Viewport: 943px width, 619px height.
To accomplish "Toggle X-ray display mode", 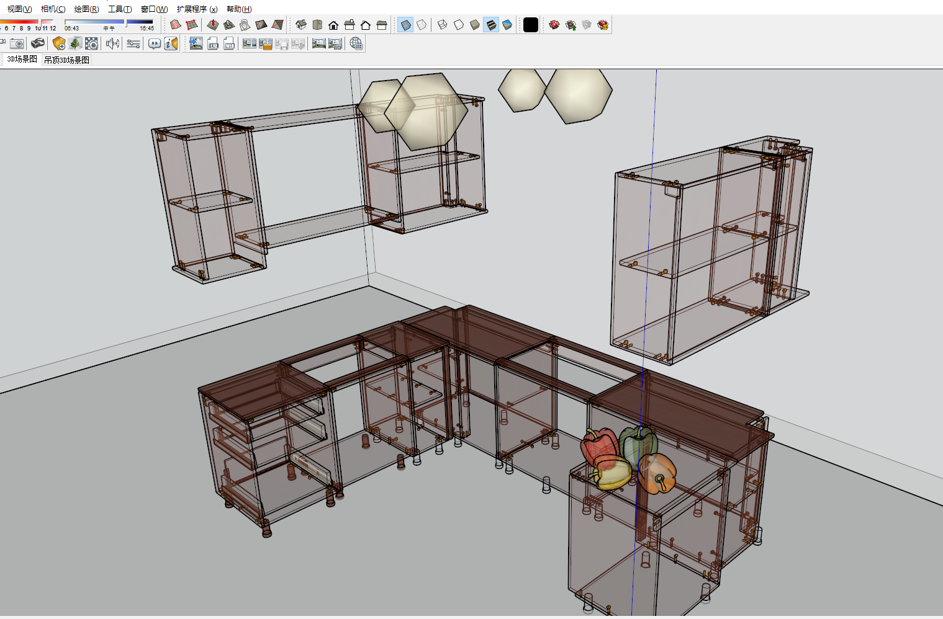I will coord(405,25).
